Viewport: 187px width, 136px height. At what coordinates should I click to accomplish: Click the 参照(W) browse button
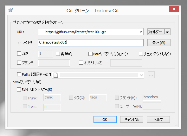pos(159,43)
